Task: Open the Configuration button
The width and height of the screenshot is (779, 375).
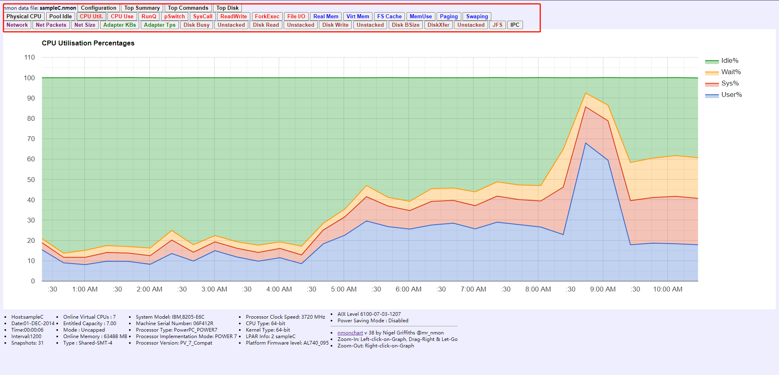Action: click(x=99, y=8)
